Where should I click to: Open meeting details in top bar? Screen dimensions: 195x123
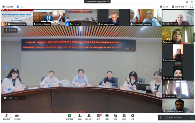coord(8,7)
